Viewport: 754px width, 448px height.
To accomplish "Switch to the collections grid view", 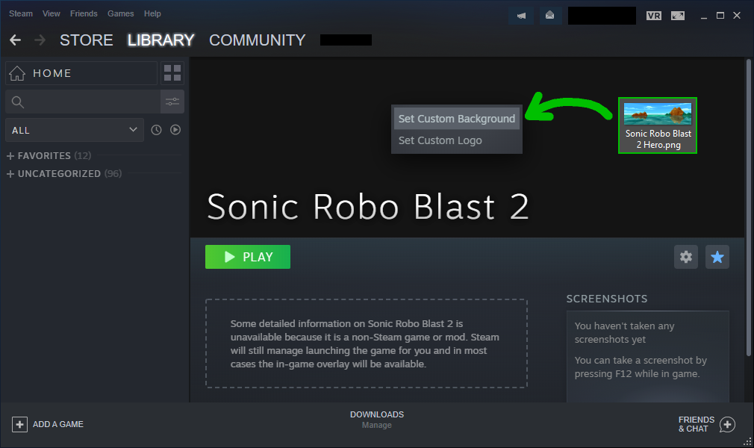I will 172,73.
